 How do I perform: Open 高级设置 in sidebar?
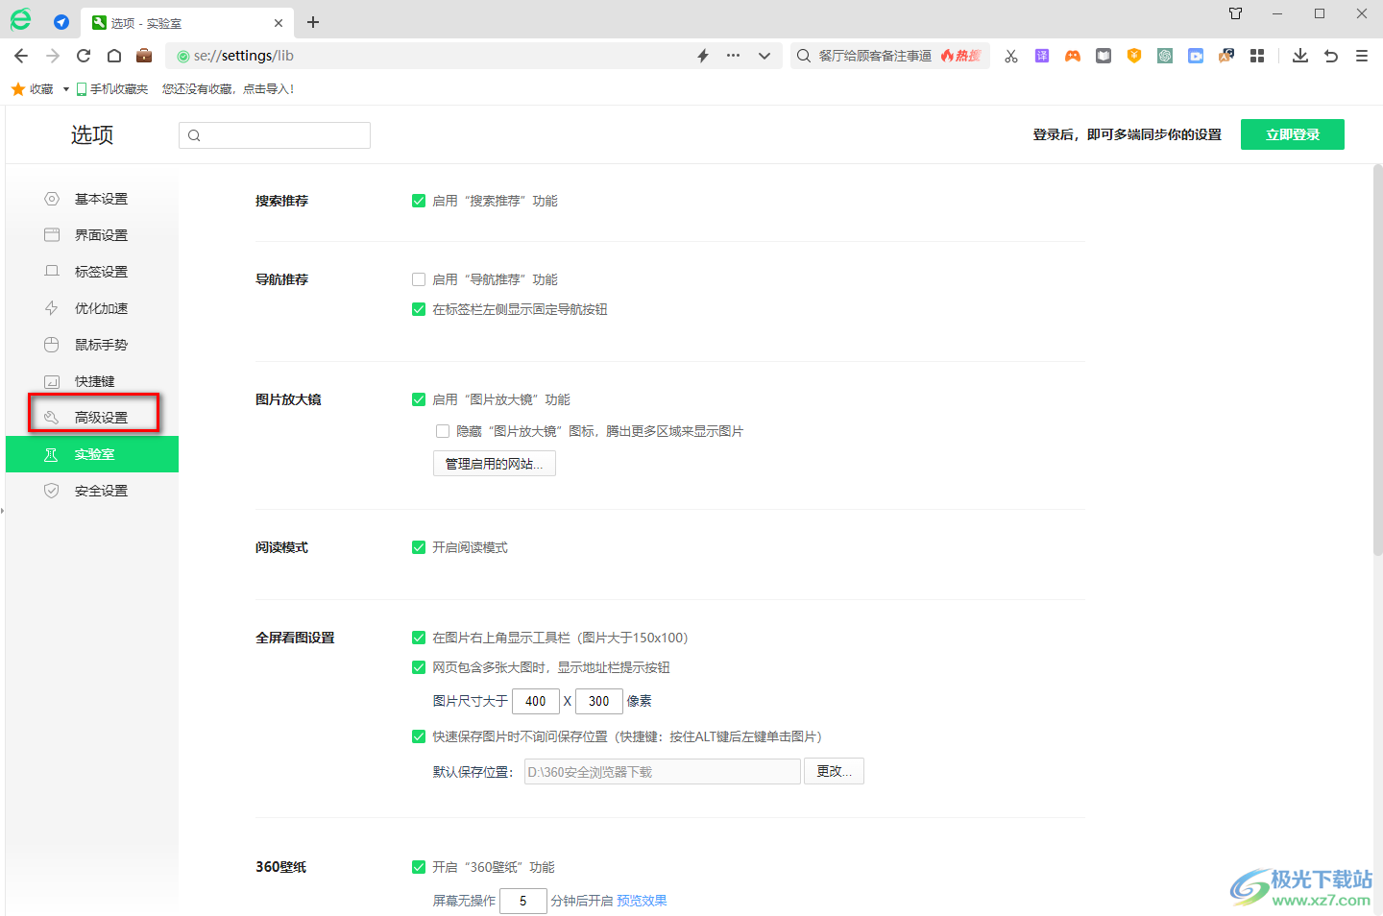[x=92, y=418]
